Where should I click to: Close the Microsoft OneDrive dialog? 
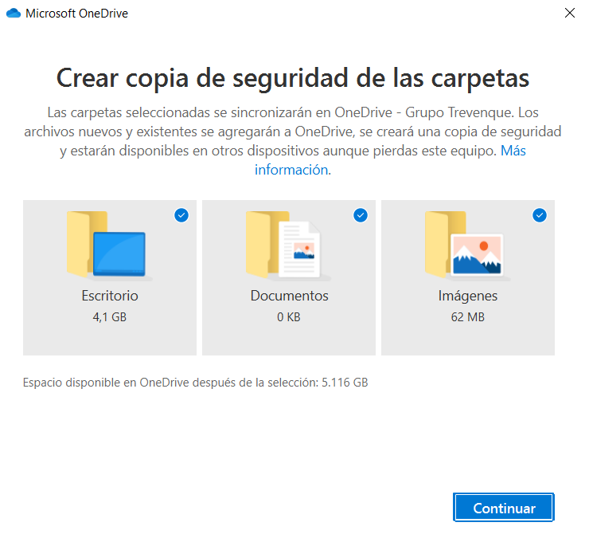pos(570,13)
